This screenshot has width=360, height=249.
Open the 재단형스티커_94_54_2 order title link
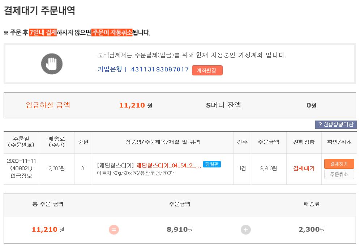pos(168,166)
